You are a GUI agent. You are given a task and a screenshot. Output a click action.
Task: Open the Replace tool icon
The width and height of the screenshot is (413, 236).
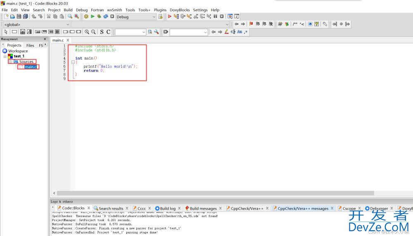pos(76,17)
